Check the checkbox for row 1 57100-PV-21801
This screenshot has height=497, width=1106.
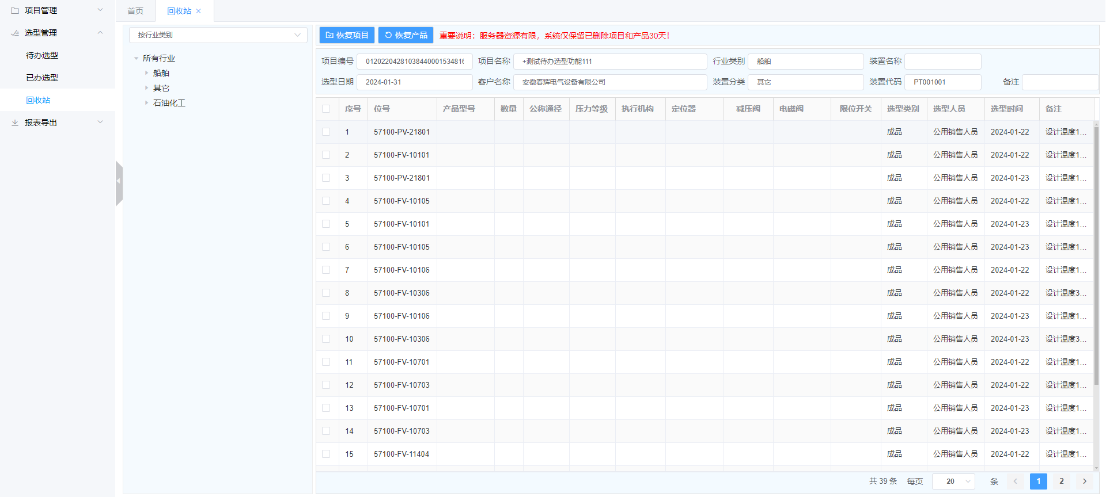tap(326, 132)
